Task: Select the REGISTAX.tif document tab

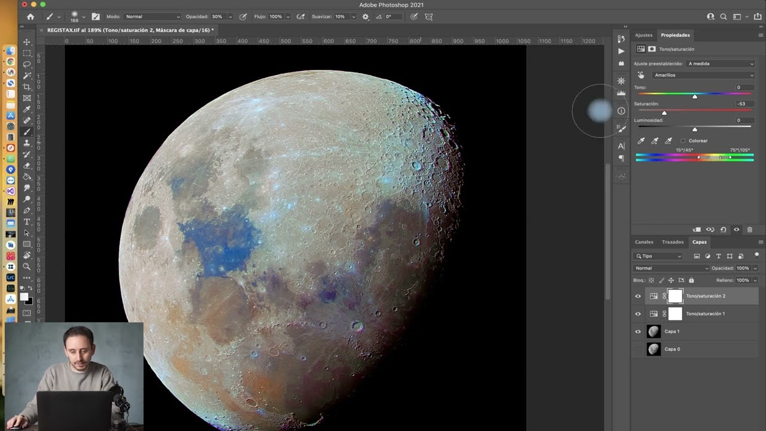Action: (126, 30)
